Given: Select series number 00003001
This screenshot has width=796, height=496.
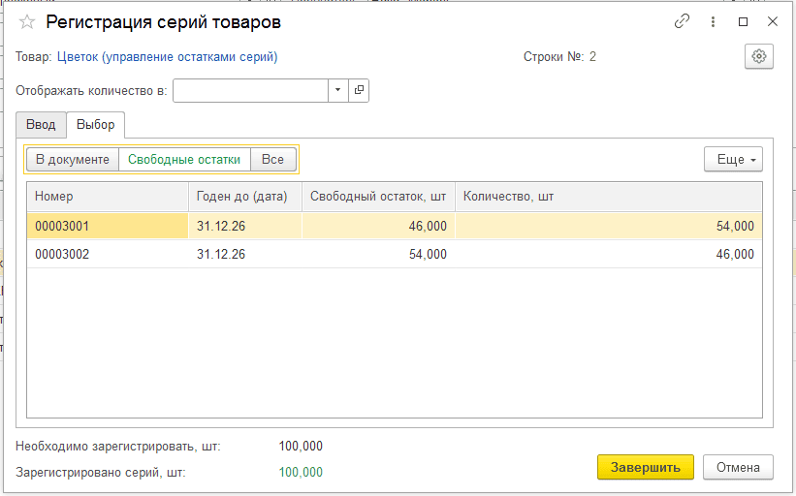Looking at the screenshot, I should click(108, 226).
